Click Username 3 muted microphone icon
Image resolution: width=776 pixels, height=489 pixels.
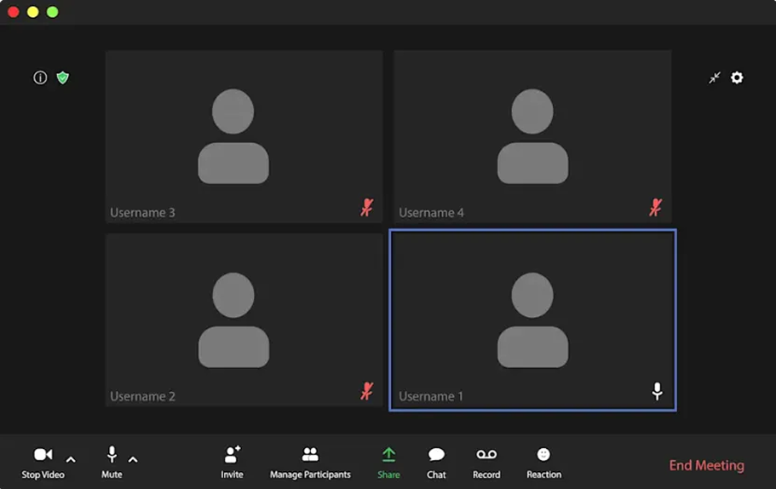[367, 207]
